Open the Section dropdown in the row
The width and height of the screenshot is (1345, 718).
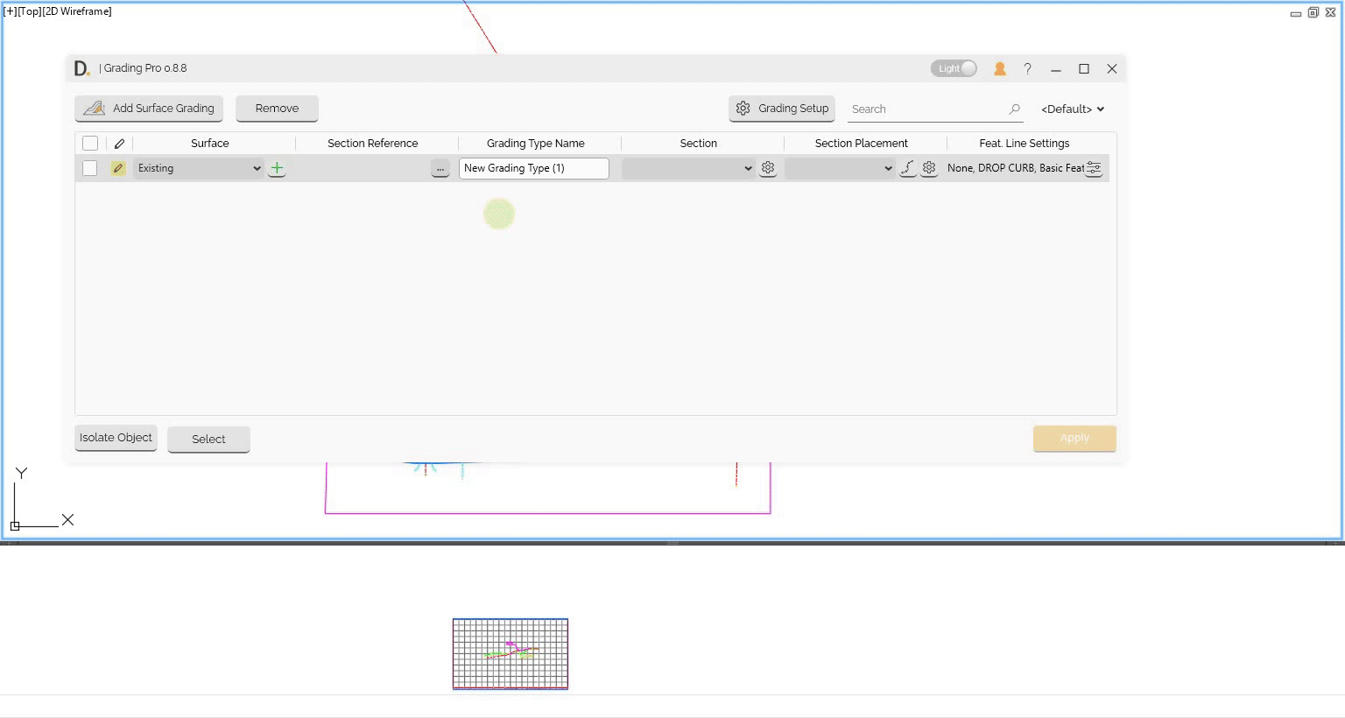pos(687,168)
